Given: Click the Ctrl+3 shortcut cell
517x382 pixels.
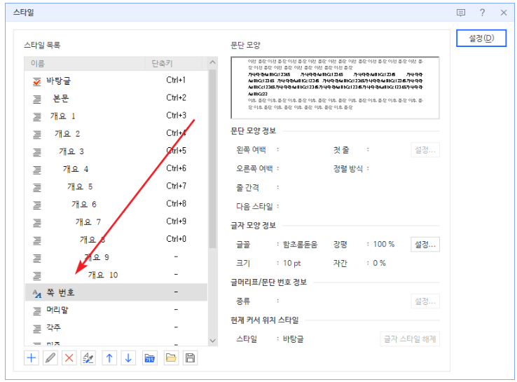Looking at the screenshot, I should tap(176, 116).
